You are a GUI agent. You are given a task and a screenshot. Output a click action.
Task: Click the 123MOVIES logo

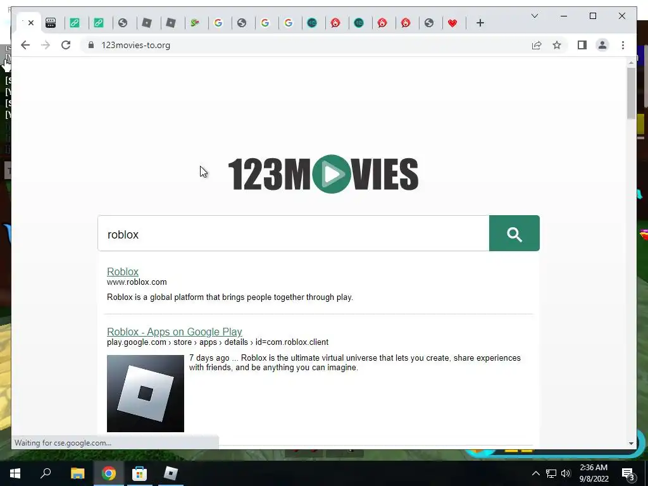[323, 174]
